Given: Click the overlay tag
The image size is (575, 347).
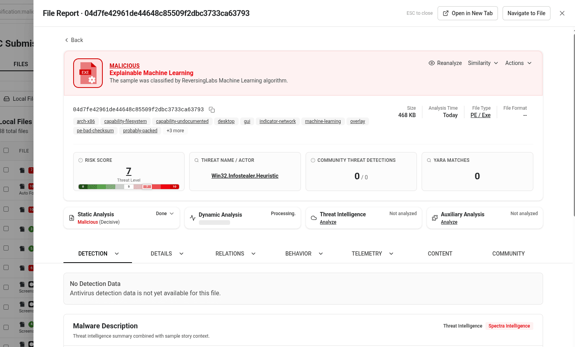Looking at the screenshot, I should [357, 121].
